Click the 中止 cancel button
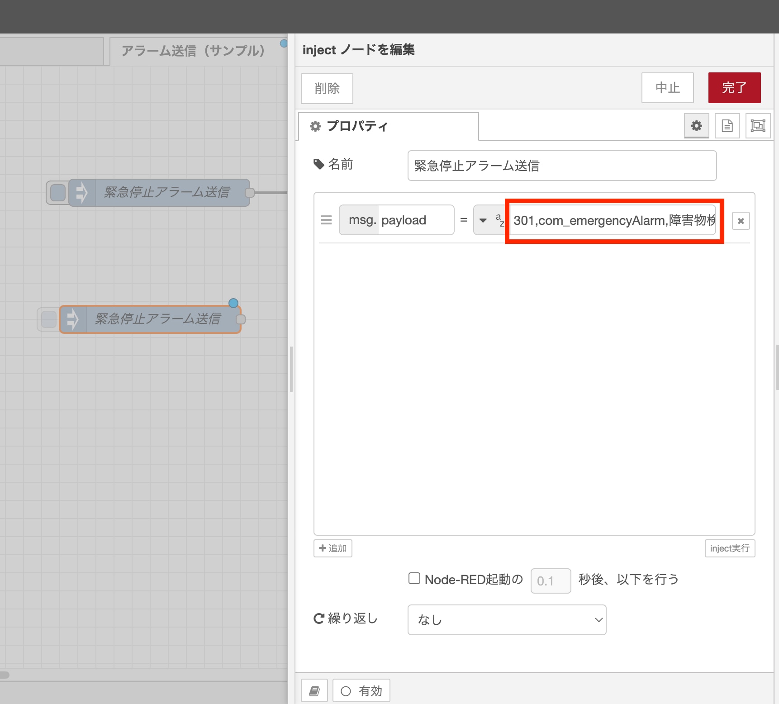Screen dimensions: 779x704 pos(667,88)
